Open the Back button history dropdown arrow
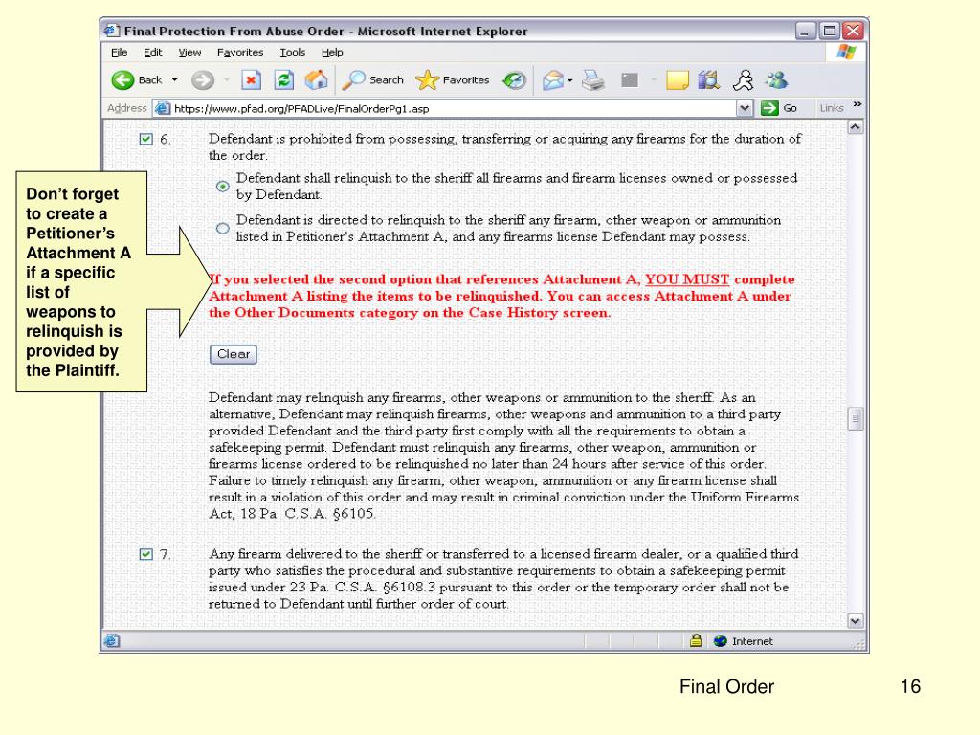Viewport: 980px width, 735px height. tap(174, 80)
